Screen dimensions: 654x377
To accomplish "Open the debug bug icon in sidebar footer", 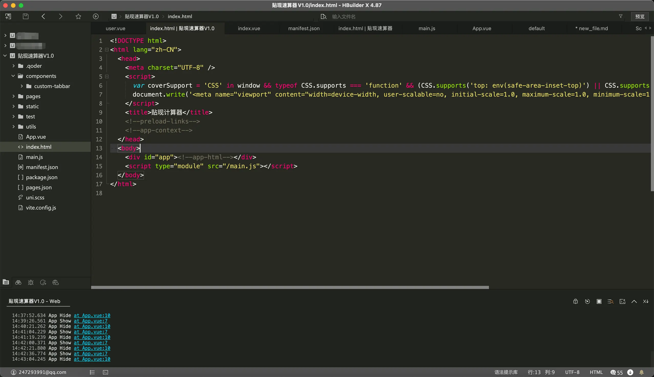I will [31, 282].
